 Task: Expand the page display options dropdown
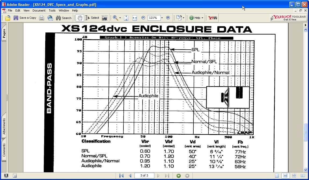[184, 18]
